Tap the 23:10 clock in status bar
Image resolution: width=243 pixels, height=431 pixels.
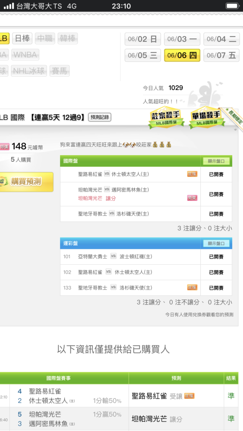(121, 6)
